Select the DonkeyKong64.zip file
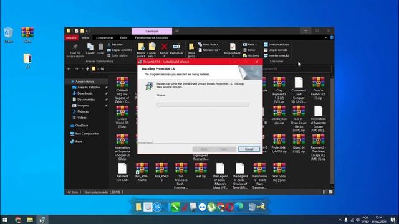399x224 pixels. click(279, 115)
